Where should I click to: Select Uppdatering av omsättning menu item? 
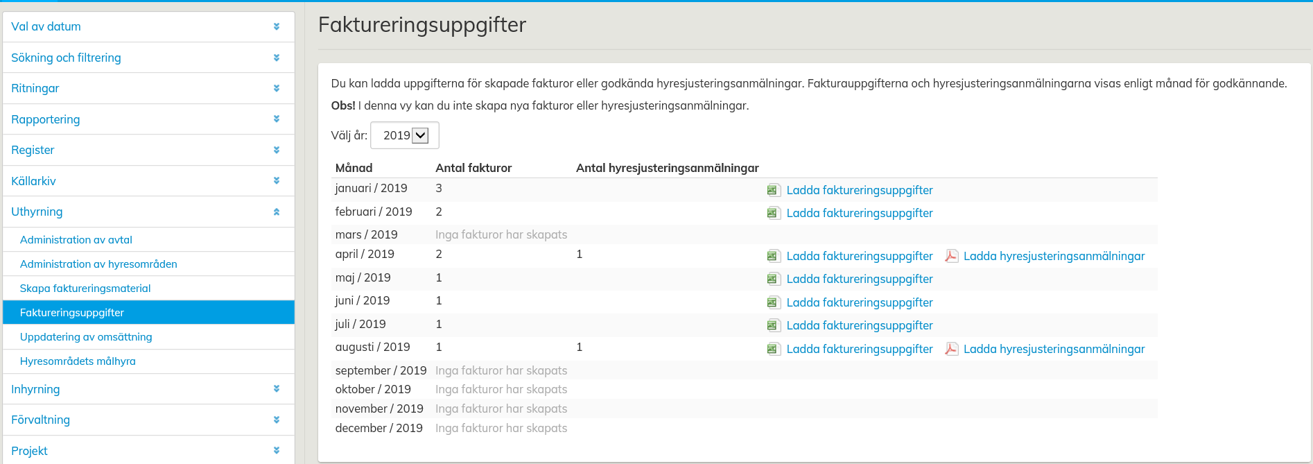pos(86,337)
